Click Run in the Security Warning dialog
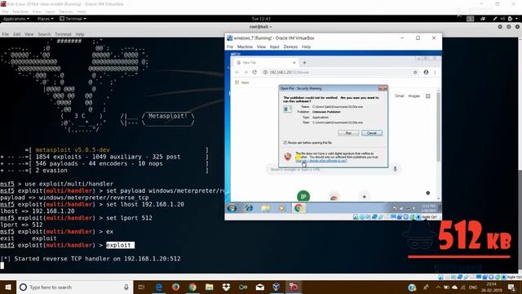522x294 pixels. 348,133
